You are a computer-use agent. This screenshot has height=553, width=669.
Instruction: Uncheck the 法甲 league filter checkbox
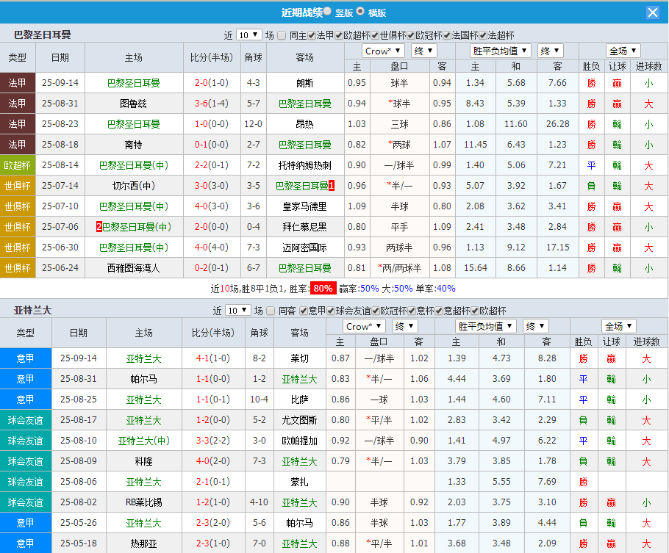313,33
